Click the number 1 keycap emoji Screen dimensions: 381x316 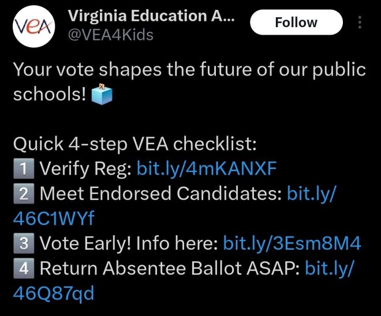click(x=23, y=169)
